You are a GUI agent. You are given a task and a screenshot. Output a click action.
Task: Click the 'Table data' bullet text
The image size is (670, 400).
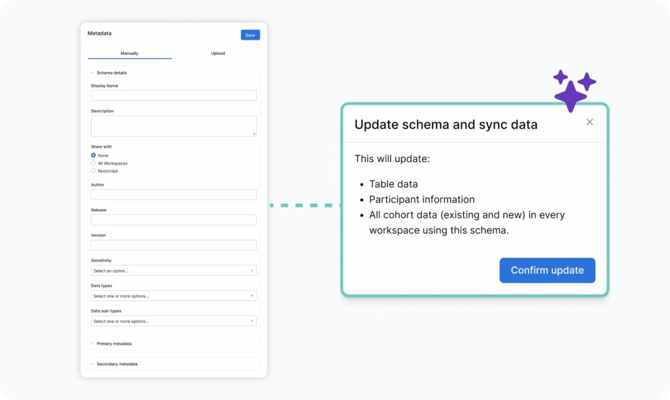pos(393,184)
